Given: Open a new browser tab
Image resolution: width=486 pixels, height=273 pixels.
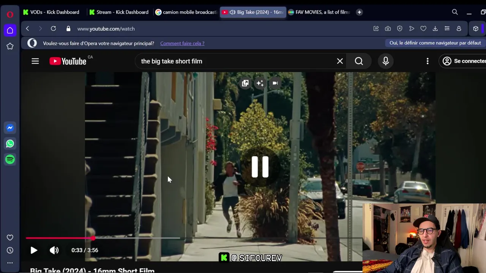Looking at the screenshot, I should coord(359,12).
